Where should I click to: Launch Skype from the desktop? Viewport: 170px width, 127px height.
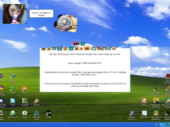(x=13, y=101)
